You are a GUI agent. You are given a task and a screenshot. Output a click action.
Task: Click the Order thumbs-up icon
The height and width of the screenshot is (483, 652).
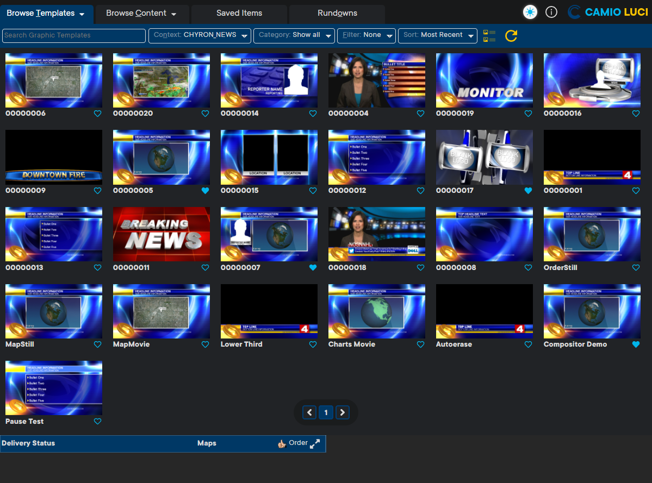coord(282,443)
